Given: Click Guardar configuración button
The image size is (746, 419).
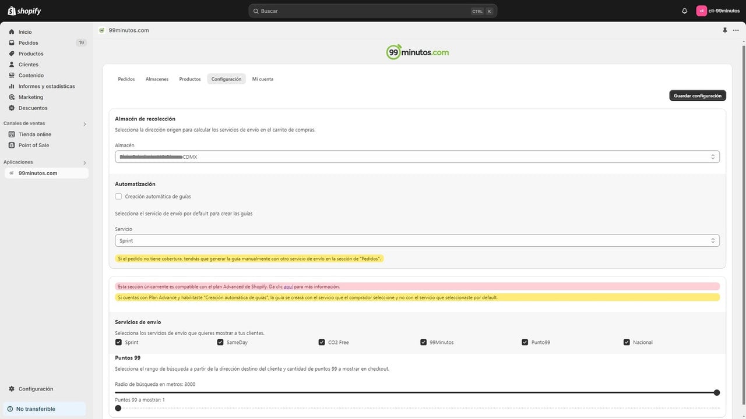Looking at the screenshot, I should [x=698, y=95].
